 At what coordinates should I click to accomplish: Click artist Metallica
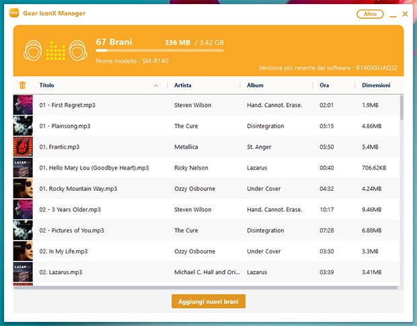point(186,147)
